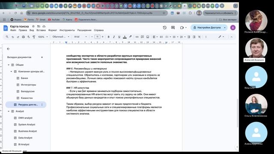Open the Вставка menu
This screenshot has height=154, width=274.
(41, 30)
